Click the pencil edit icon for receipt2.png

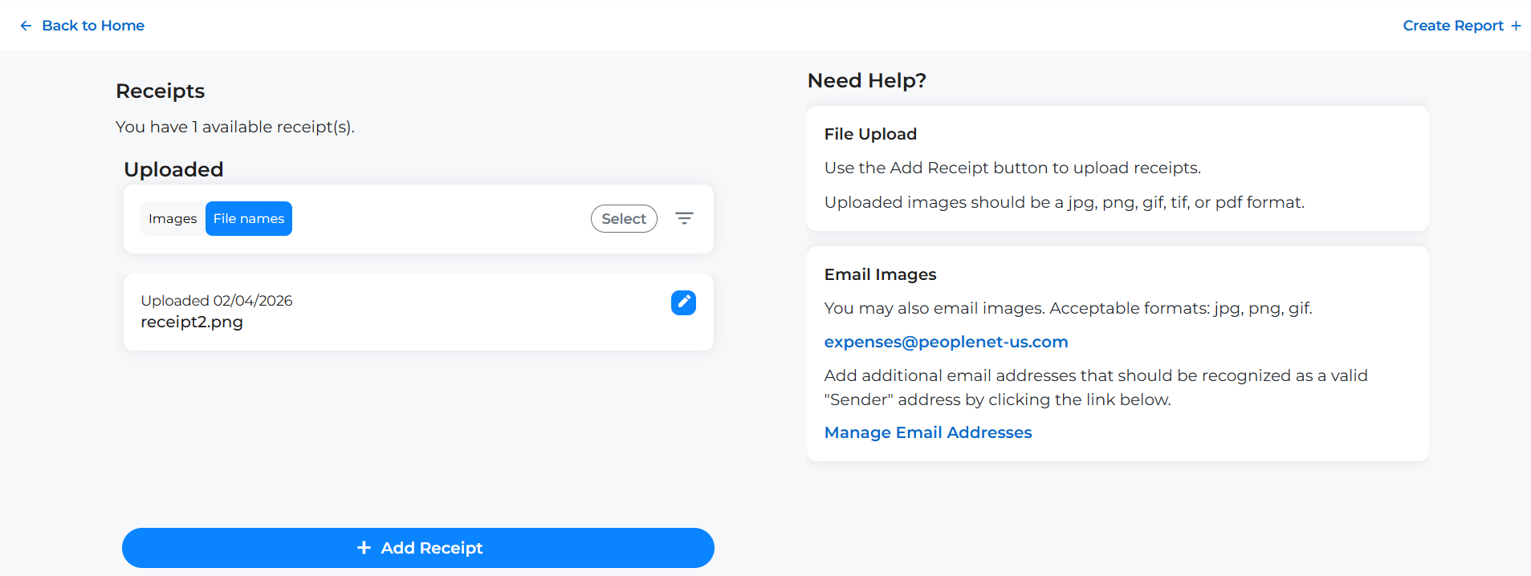(683, 302)
